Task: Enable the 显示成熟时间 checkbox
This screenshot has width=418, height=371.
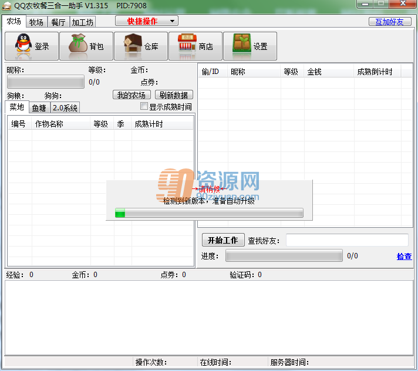Action: tap(144, 106)
